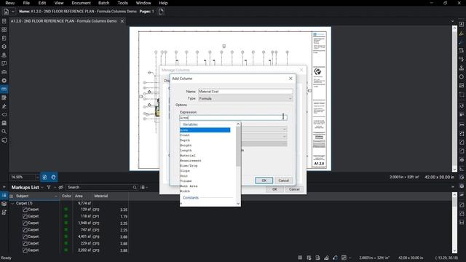Select the Markups List tab icon on bottom-left strip
The image size is (466, 262).
click(4, 196)
